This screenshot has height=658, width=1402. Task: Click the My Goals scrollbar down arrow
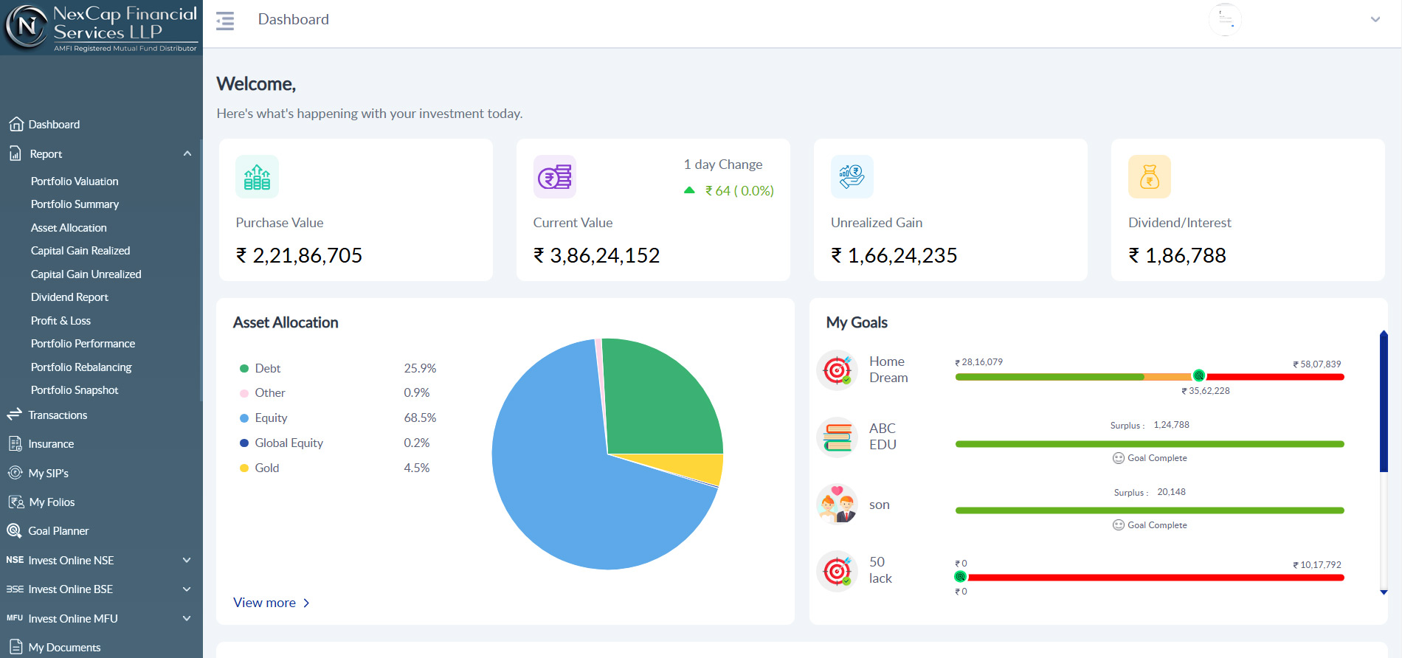click(1384, 592)
